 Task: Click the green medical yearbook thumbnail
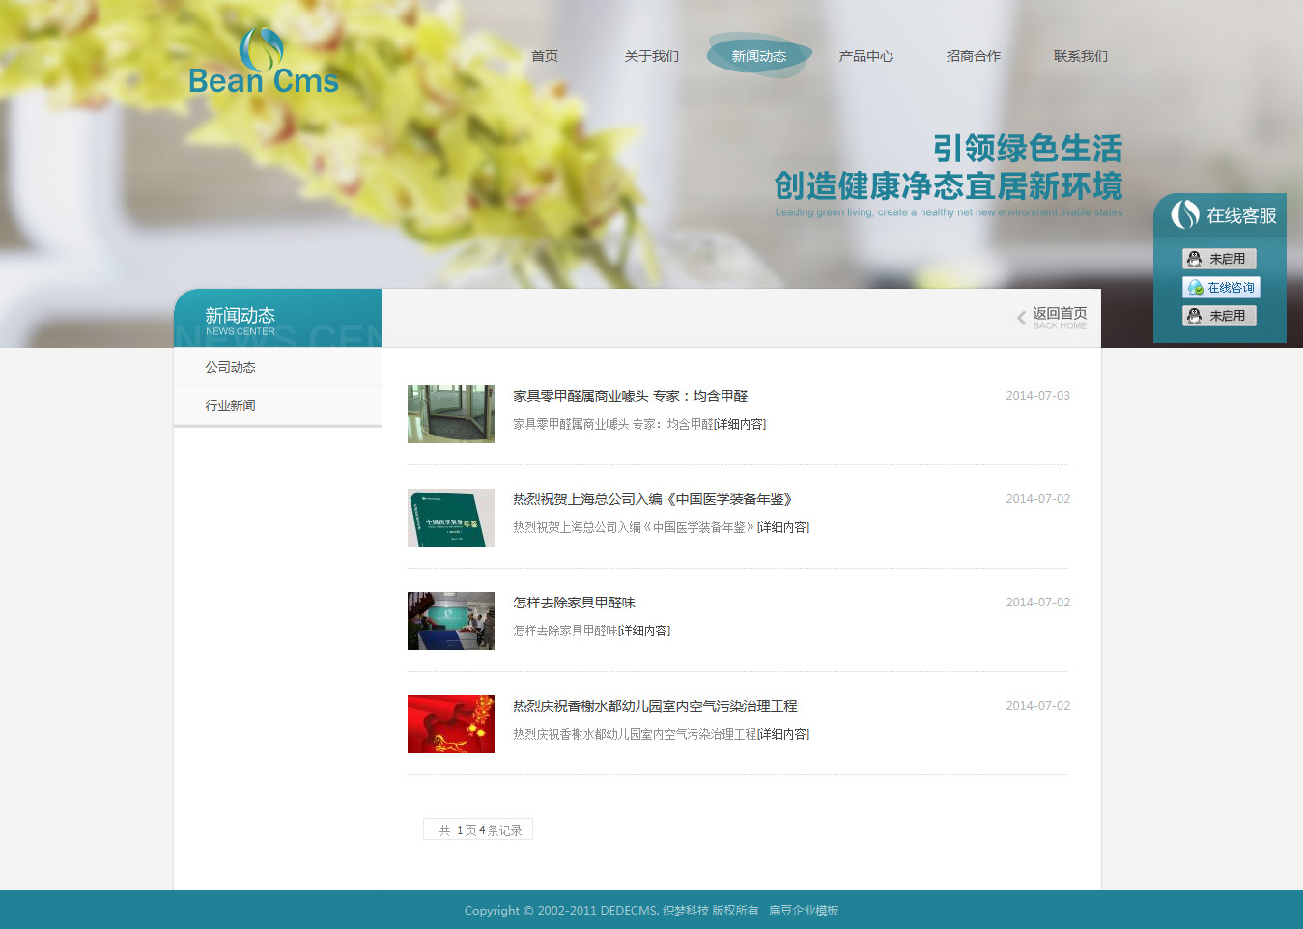point(451,518)
